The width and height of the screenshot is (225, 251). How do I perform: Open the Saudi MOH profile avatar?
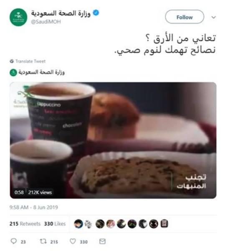click(18, 17)
